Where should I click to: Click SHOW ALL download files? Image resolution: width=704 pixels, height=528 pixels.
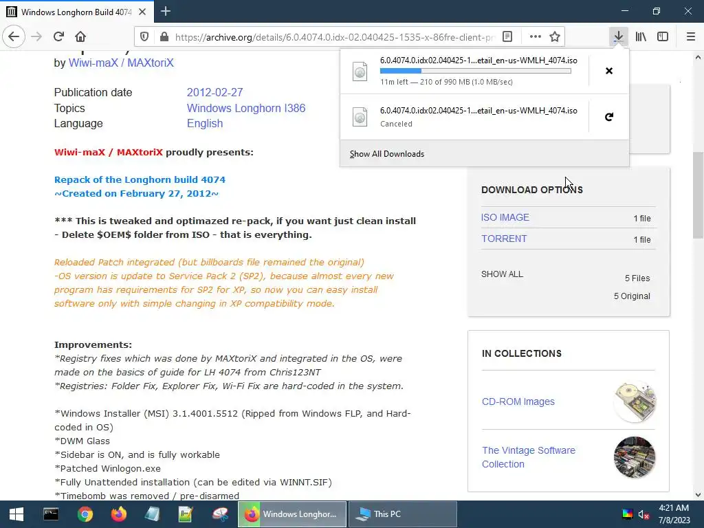tap(502, 274)
